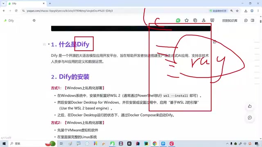Reload the page
Viewport: 262px width, 147px height.
coord(16,11)
